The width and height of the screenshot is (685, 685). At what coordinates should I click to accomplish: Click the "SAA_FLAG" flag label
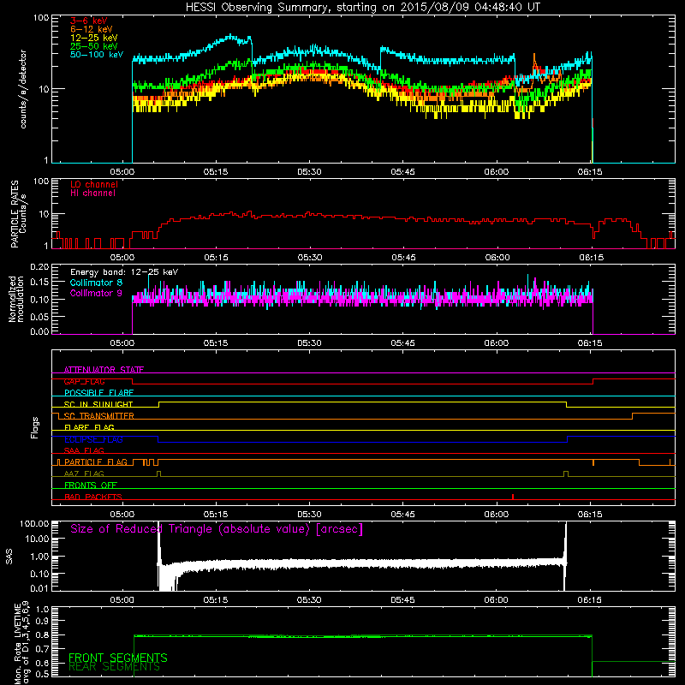(84, 450)
